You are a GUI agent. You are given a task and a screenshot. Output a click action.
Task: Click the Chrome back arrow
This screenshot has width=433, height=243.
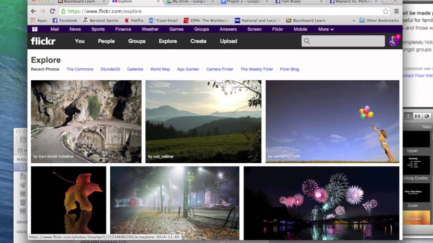click(x=33, y=11)
